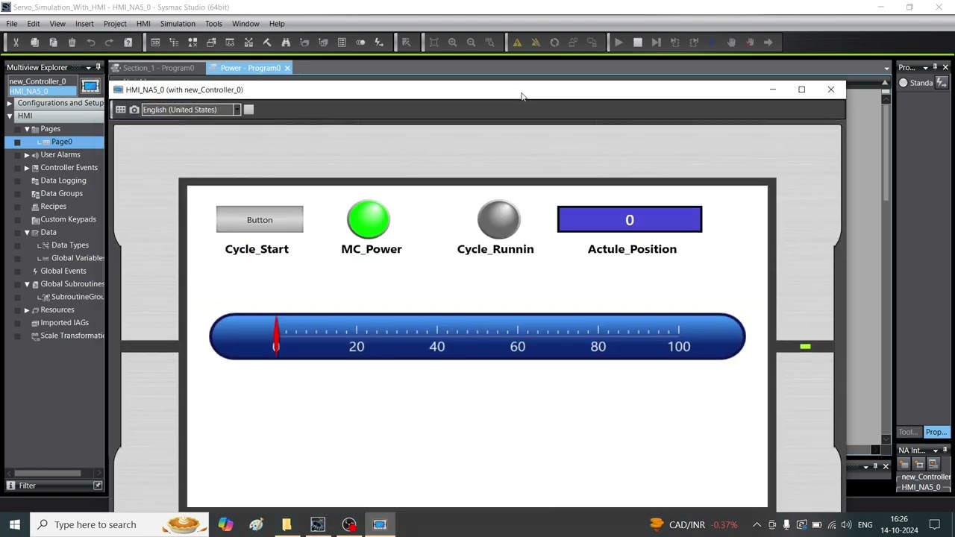Viewport: 955px width, 537px height.
Task: Click the yellow warning triangle Online icon
Action: click(517, 43)
